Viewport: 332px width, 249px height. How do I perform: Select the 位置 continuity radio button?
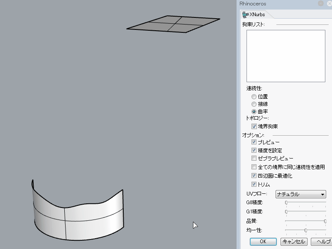254,97
